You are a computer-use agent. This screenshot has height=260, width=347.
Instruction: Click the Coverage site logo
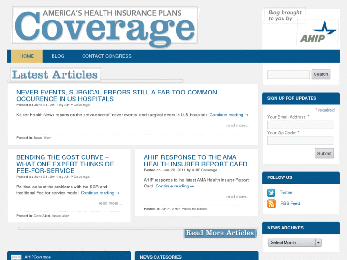tap(105, 27)
